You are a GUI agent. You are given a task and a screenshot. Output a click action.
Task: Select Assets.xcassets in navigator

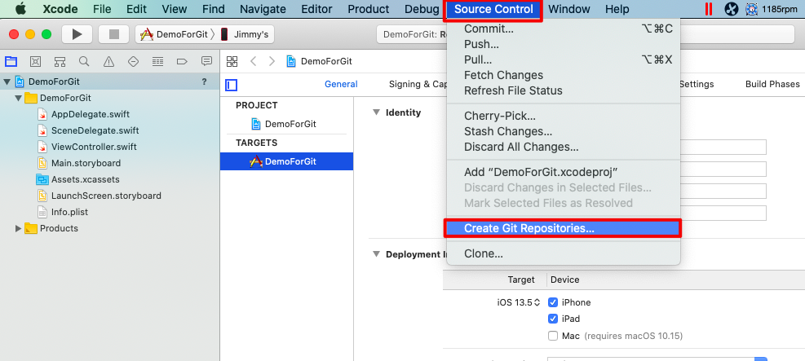click(x=85, y=180)
